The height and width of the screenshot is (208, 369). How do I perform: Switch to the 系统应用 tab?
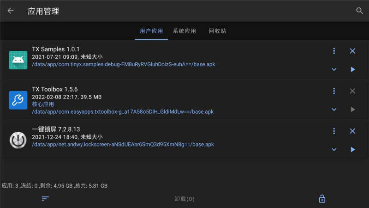click(x=184, y=31)
